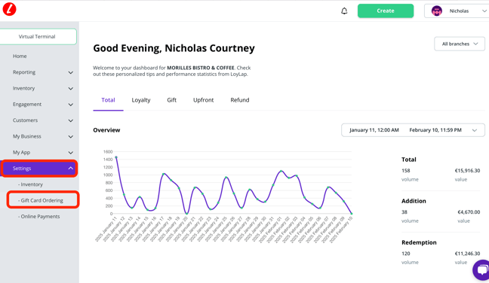Open the chat support bubble
The height and width of the screenshot is (283, 489).
pyautogui.click(x=481, y=270)
